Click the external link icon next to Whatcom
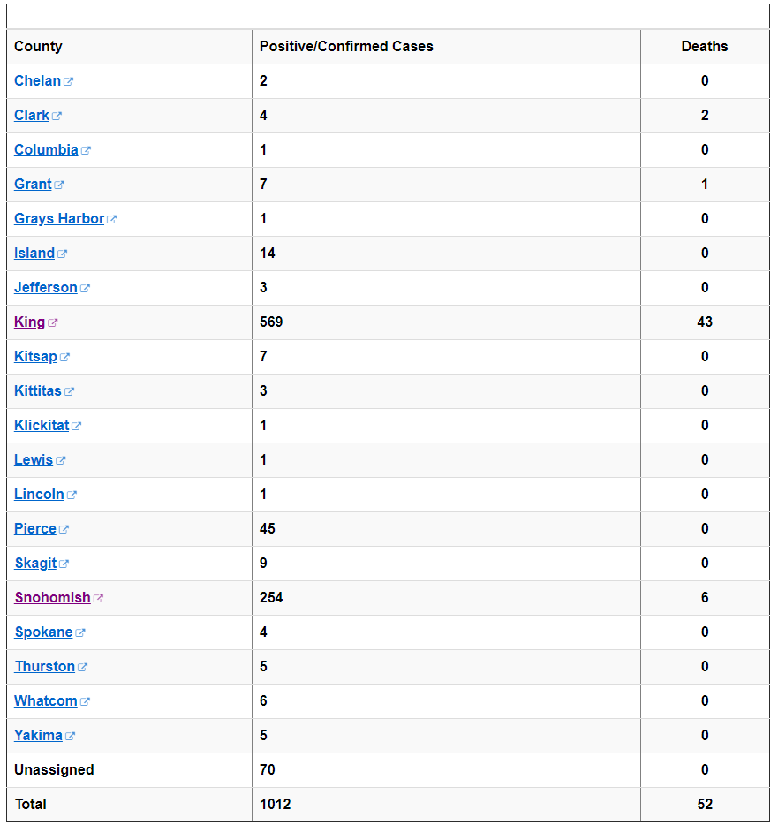This screenshot has height=825, width=778. pos(85,701)
